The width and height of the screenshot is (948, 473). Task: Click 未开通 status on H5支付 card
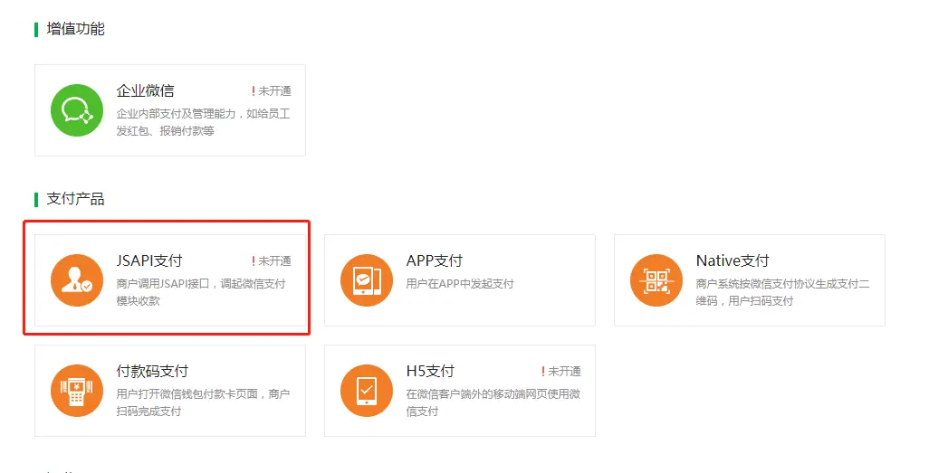(564, 372)
